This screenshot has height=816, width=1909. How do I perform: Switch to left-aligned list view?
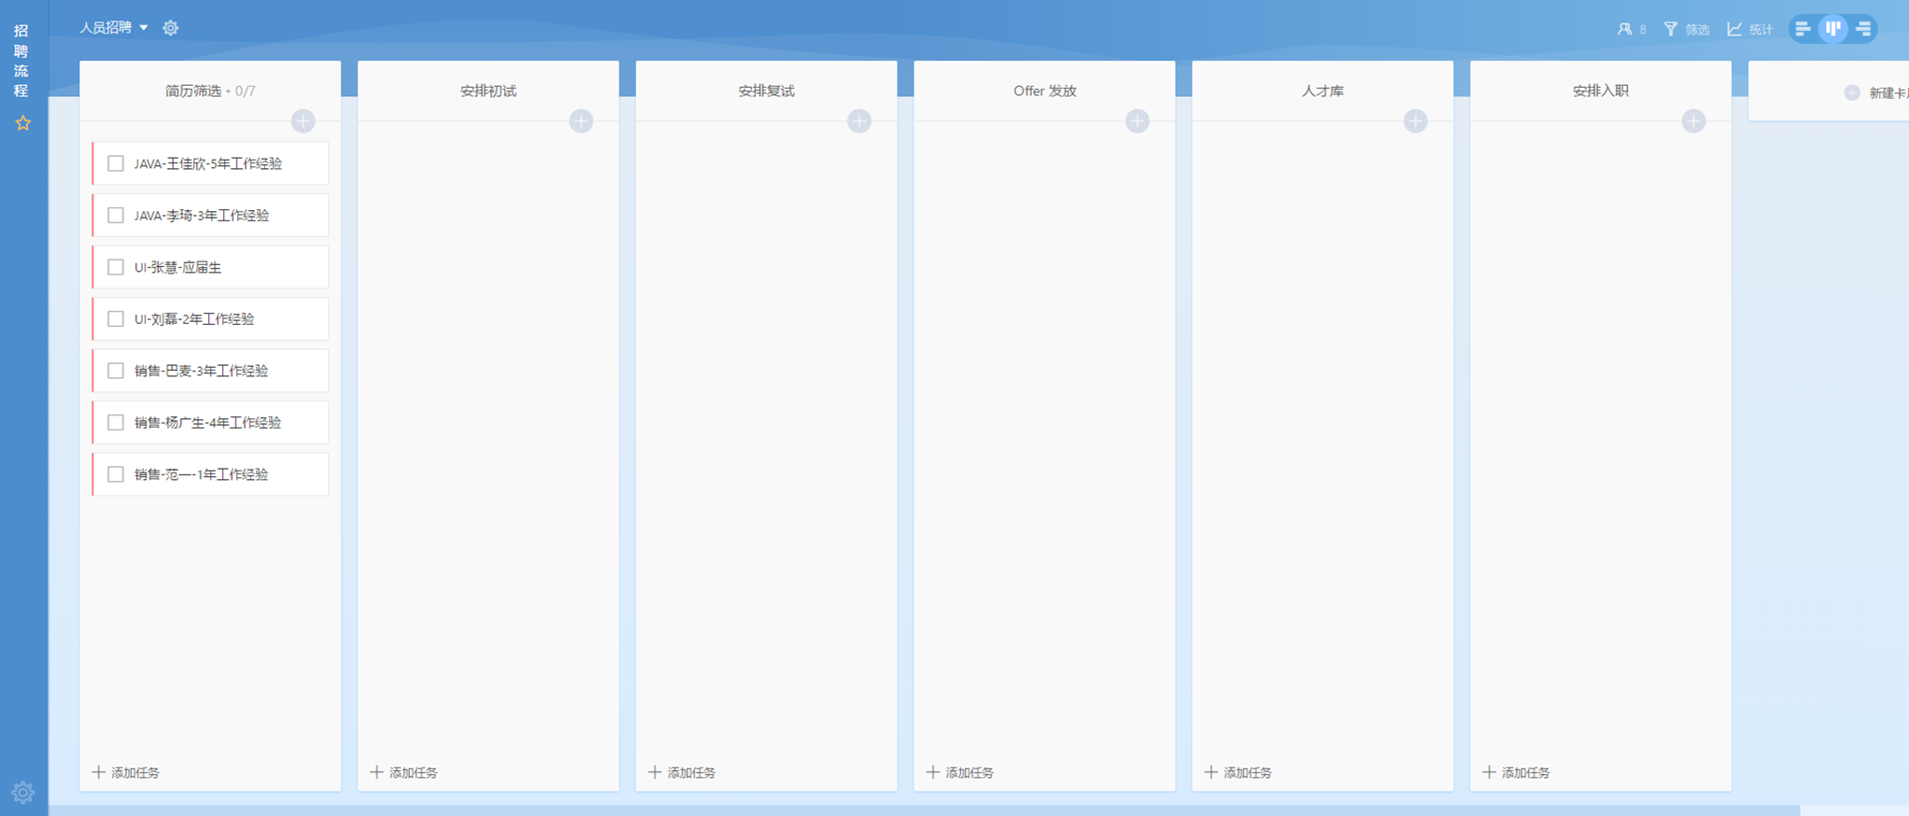click(x=1803, y=29)
